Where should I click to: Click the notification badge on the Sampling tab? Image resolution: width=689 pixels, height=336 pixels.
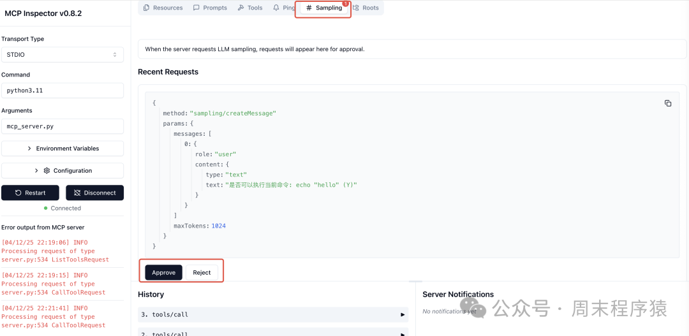coord(345,4)
